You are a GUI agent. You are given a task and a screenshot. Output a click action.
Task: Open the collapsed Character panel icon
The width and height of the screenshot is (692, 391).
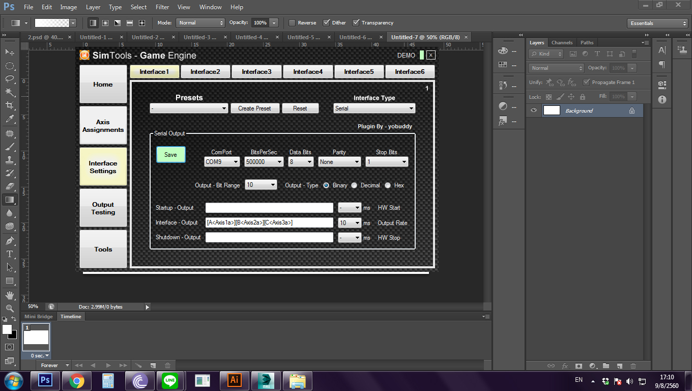click(x=662, y=50)
